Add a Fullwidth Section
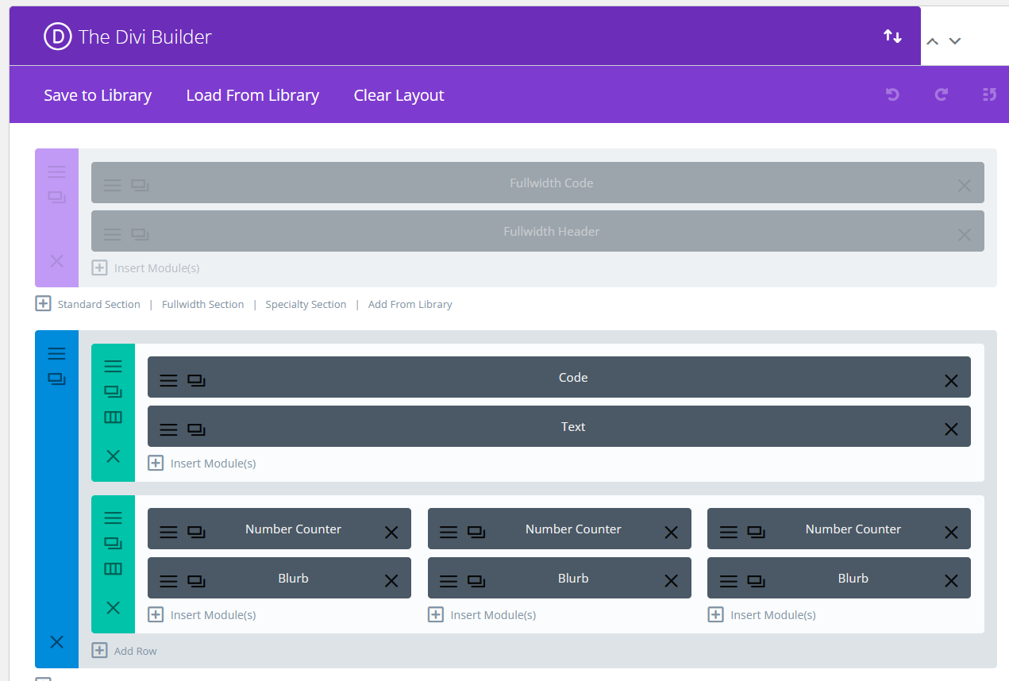The height and width of the screenshot is (681, 1009). (x=202, y=304)
